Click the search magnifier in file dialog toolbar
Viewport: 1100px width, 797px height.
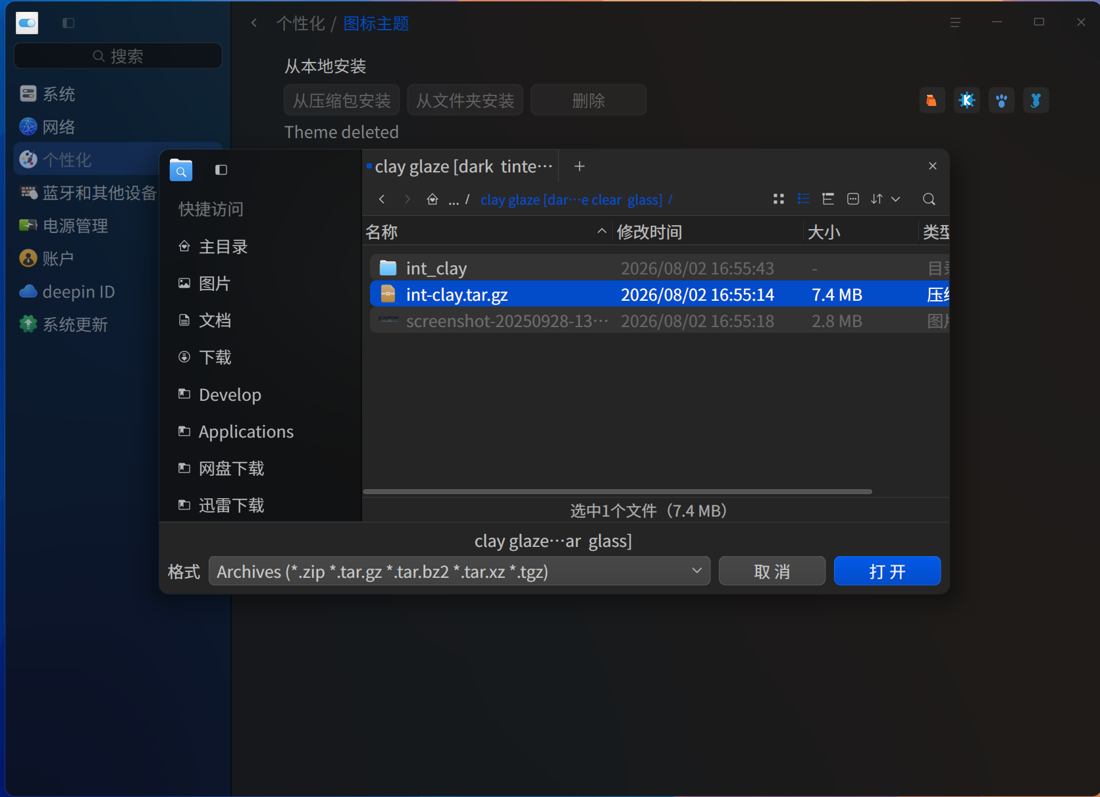coord(929,199)
